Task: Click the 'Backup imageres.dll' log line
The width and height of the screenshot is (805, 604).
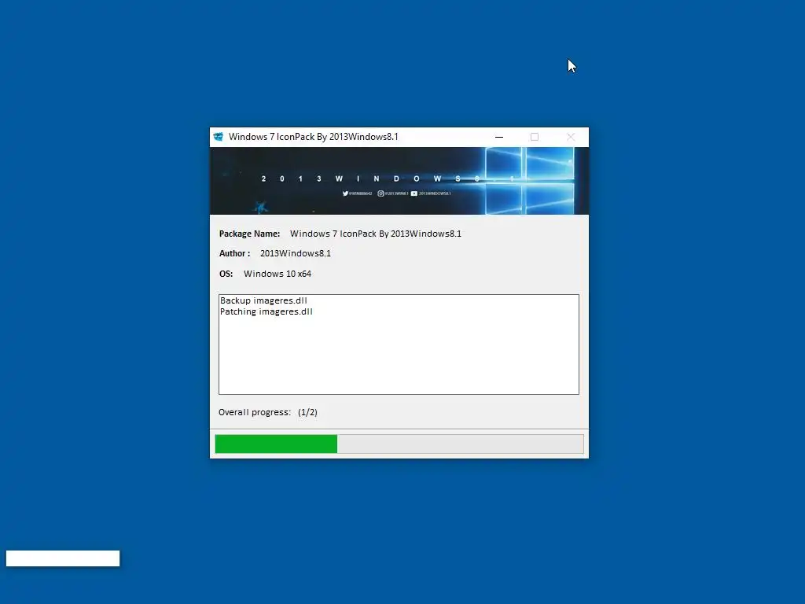Action: [x=263, y=300]
